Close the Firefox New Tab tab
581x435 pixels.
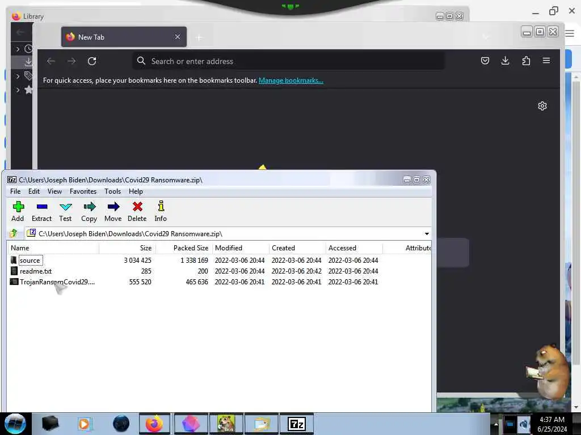[178, 37]
